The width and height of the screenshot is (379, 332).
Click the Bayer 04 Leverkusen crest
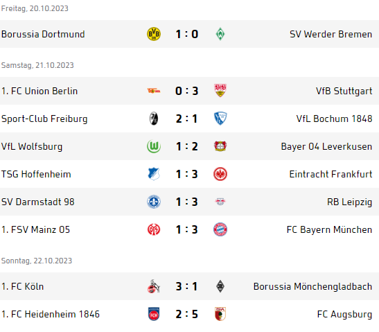coord(220,146)
